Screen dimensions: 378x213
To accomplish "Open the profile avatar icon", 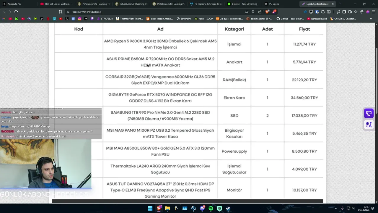I will click(368, 12).
